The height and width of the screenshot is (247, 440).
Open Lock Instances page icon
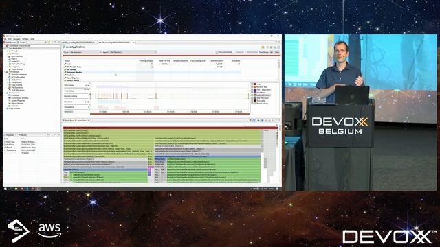coord(10,56)
